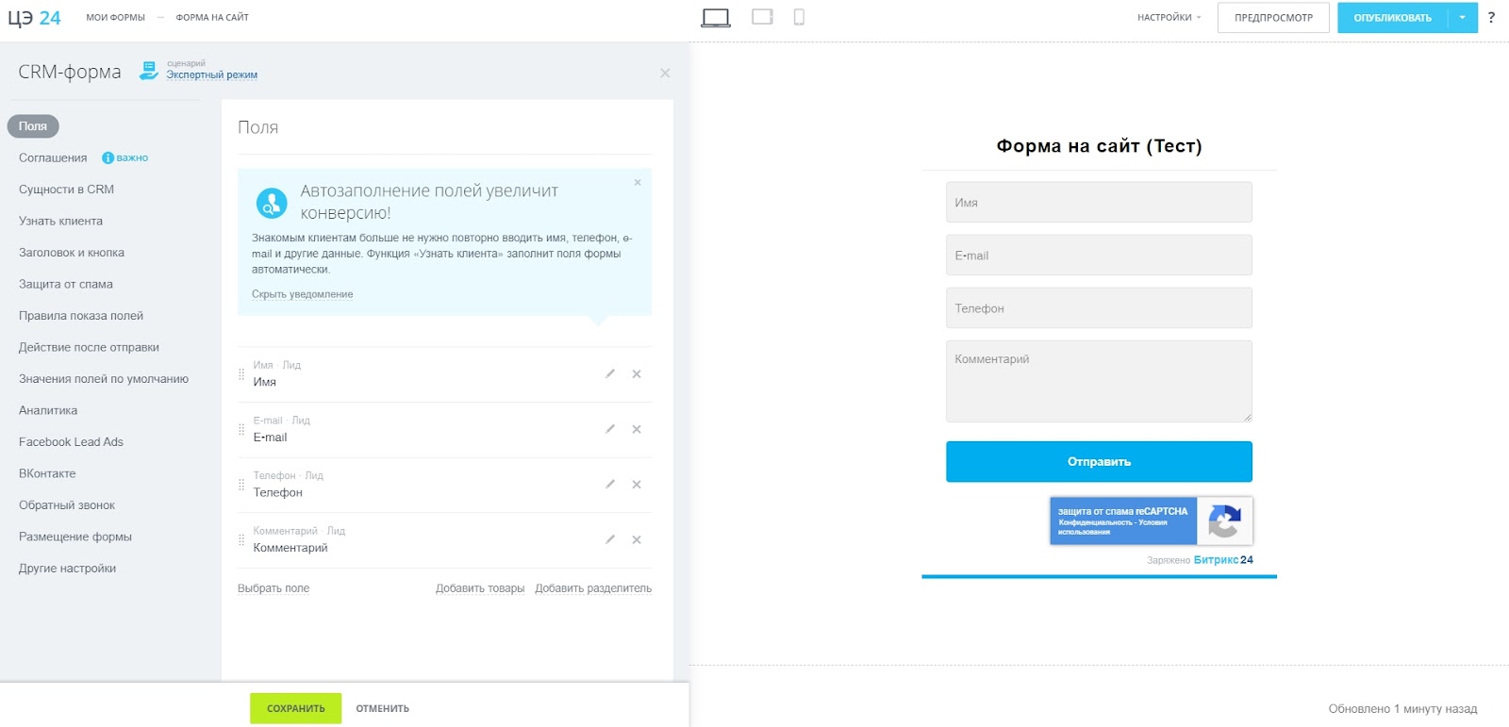Edit the Телефон field pencil icon
The height and width of the screenshot is (727, 1509).
click(610, 485)
